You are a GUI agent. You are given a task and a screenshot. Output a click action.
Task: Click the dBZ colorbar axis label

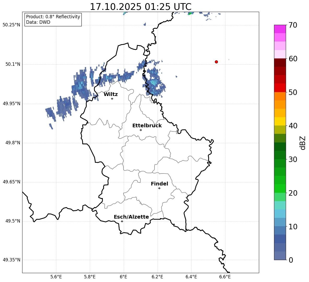point(303,143)
